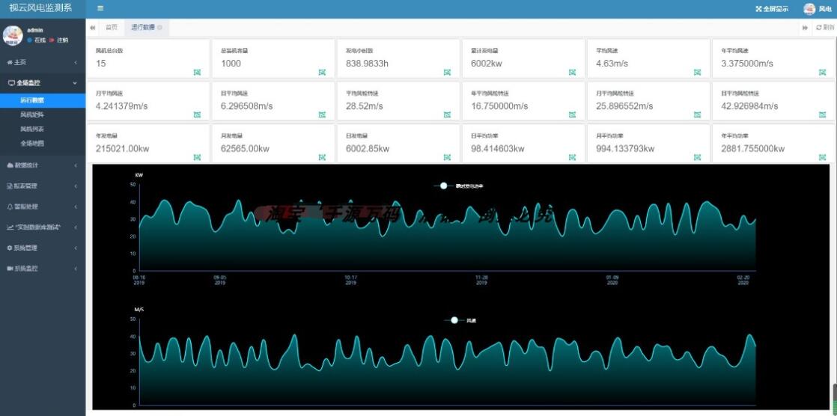
Task: Click the 10-17 2019 date on KW chart axis
Action: click(350, 280)
